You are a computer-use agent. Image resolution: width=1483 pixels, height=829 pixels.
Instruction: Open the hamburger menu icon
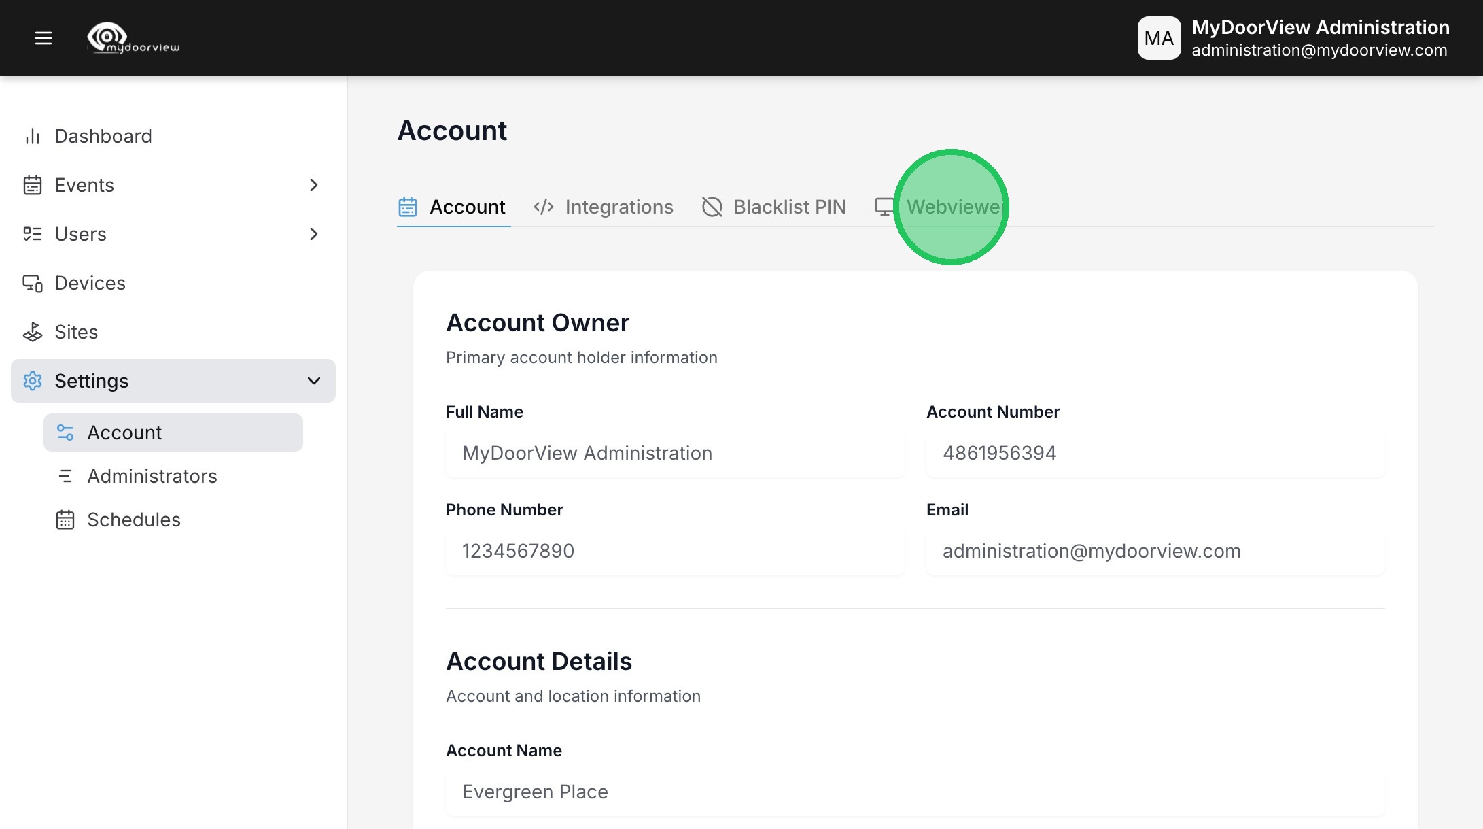[43, 38]
